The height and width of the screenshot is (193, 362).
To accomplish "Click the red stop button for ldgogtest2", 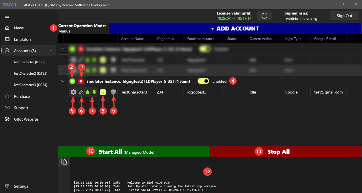I will click(81, 81).
